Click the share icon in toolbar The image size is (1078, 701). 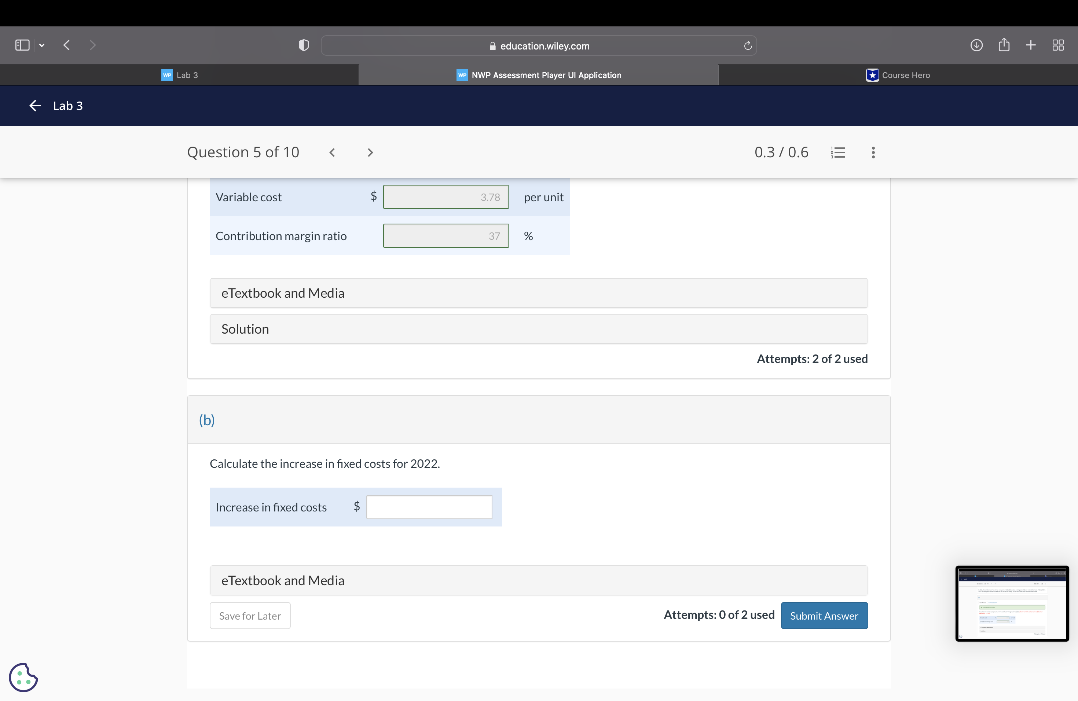click(1004, 45)
